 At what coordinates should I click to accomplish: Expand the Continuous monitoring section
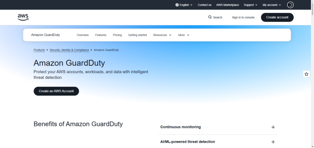coord(218,127)
